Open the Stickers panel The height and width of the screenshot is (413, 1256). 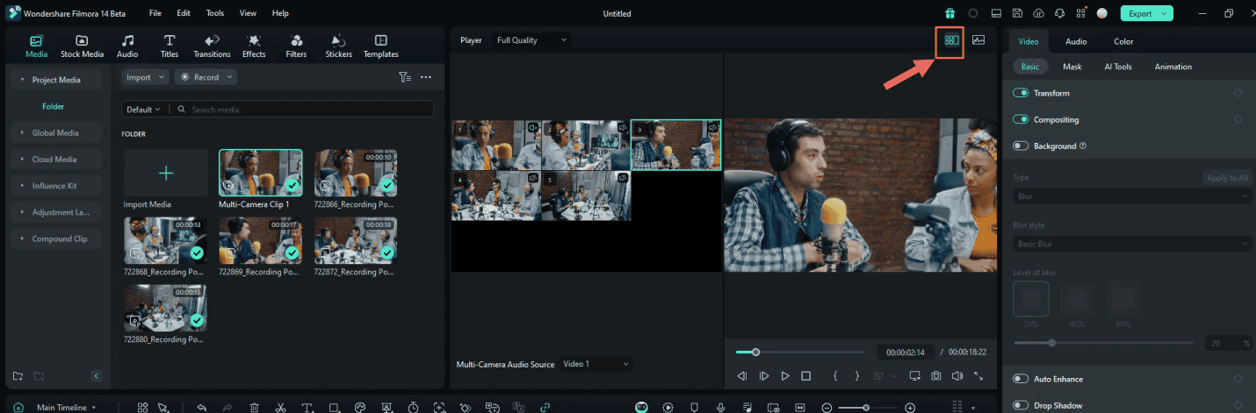[x=338, y=46]
